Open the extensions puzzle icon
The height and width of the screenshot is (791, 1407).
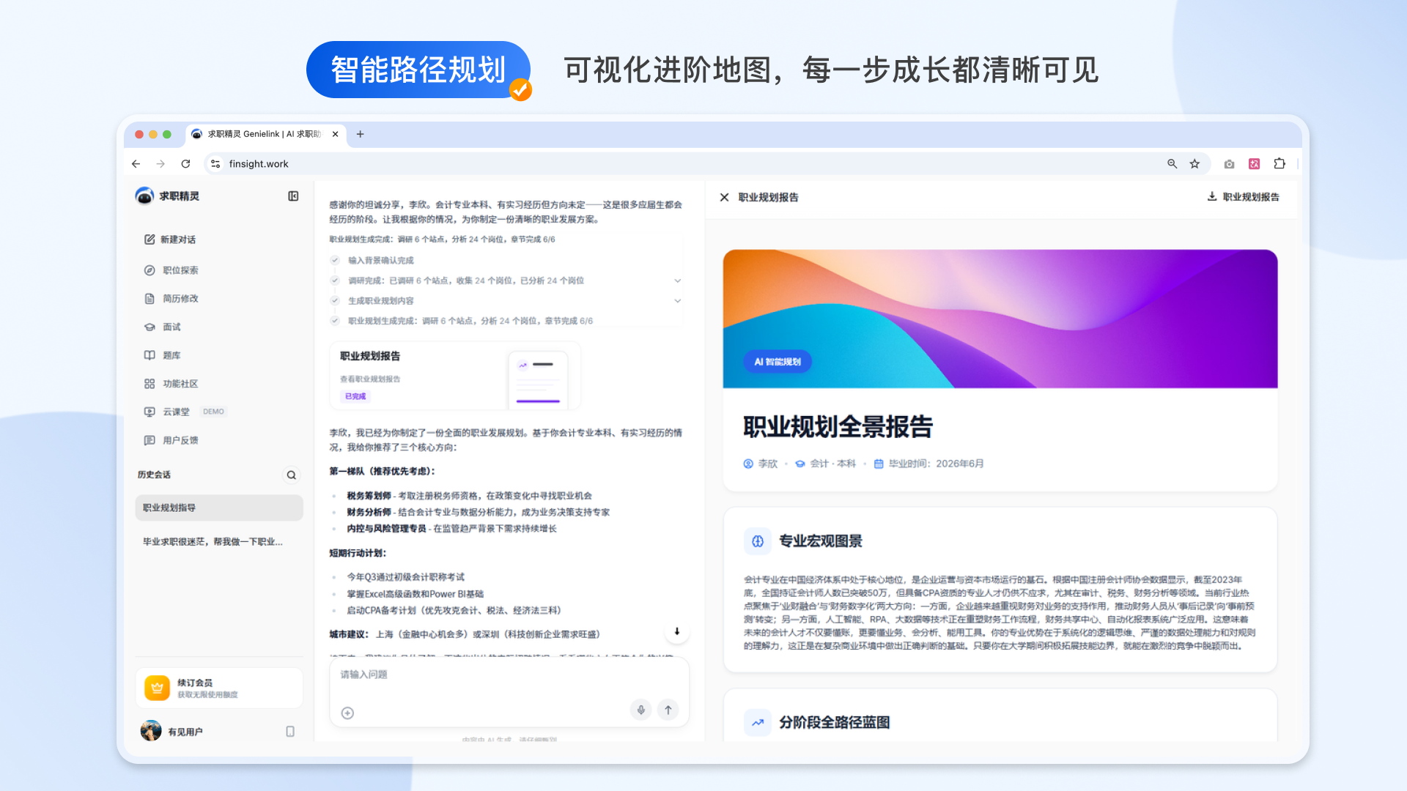click(1279, 164)
